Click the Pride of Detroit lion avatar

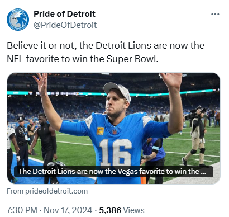coord(18,20)
